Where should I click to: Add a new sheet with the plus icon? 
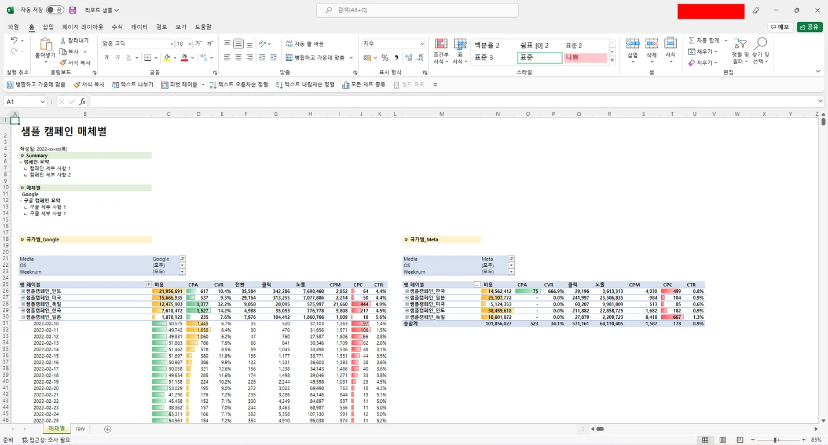point(108,429)
